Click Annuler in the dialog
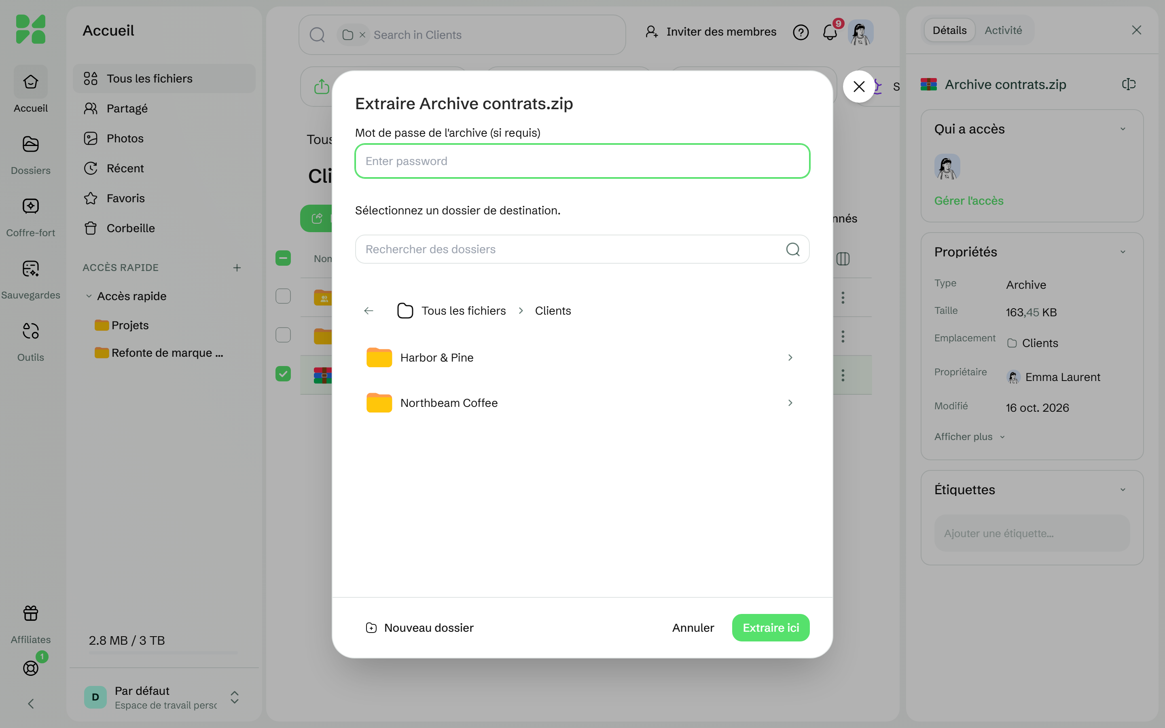Viewport: 1165px width, 728px height. pos(693,627)
